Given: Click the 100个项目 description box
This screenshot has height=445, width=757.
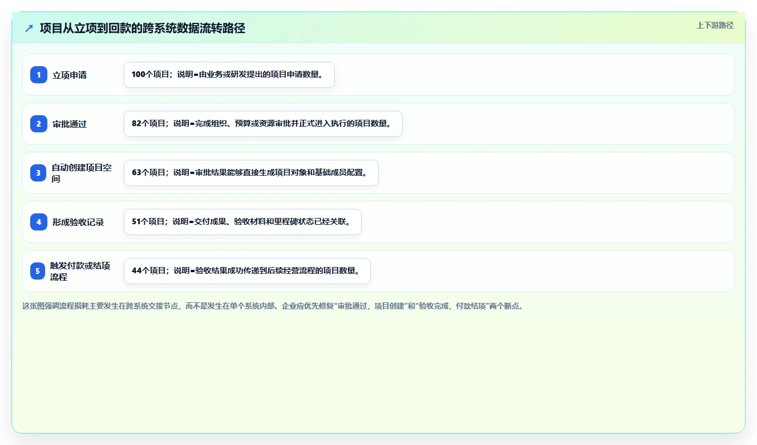Looking at the screenshot, I should 229,75.
